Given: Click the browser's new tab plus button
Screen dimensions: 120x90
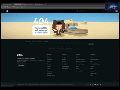Looking at the screenshot, I should 45,4.
